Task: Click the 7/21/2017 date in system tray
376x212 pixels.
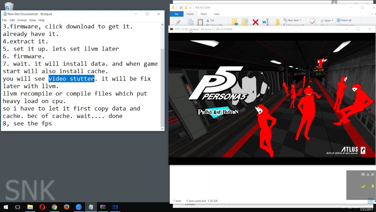Action: coord(367,210)
